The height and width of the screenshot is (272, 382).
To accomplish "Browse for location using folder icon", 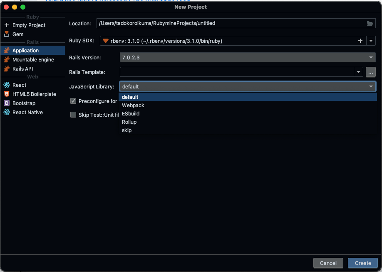I will click(370, 23).
